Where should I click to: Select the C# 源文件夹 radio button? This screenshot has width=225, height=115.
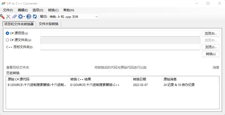coord(7,40)
